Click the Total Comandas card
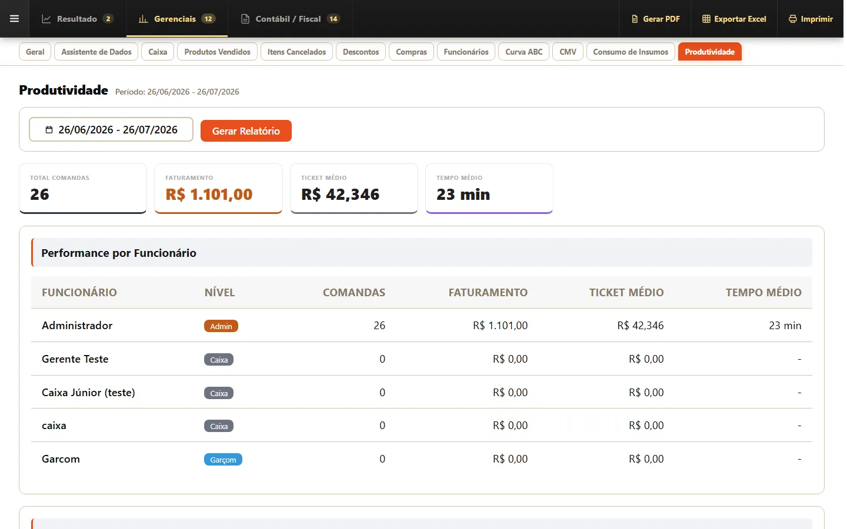Screen dimensions: 847x529 83,189
